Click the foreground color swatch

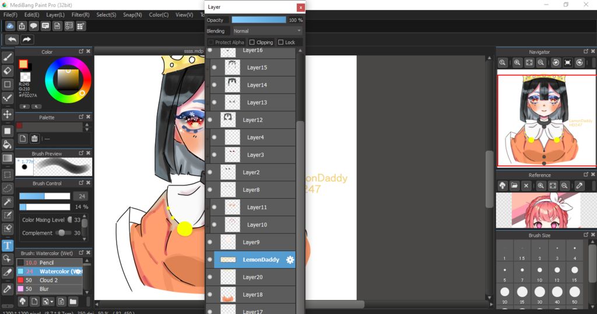pos(23,64)
